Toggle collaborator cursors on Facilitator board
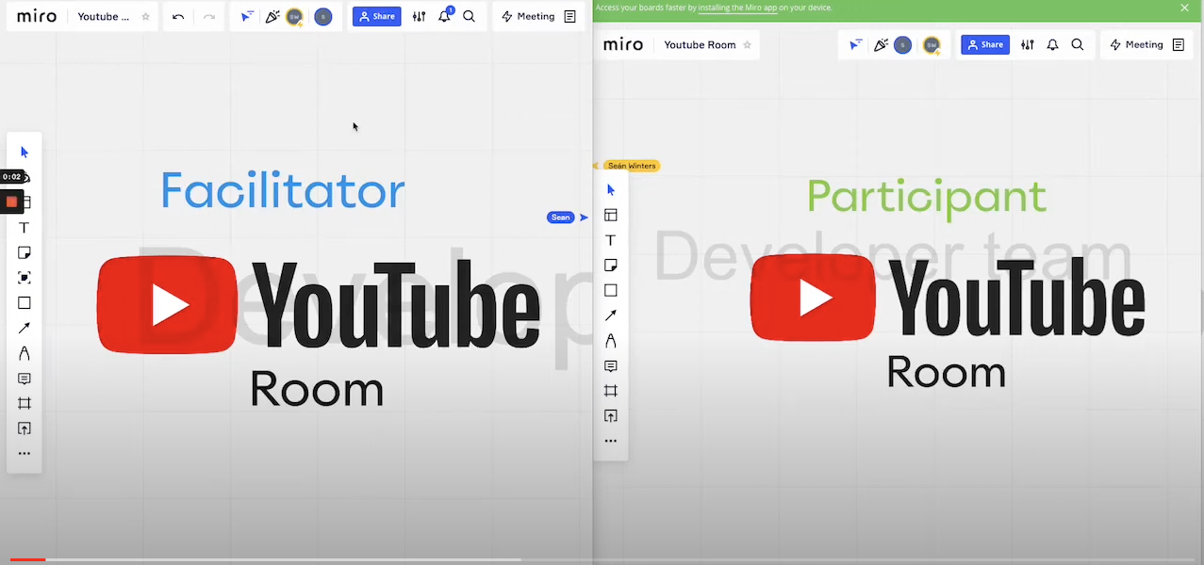The width and height of the screenshot is (1204, 565). 247,17
